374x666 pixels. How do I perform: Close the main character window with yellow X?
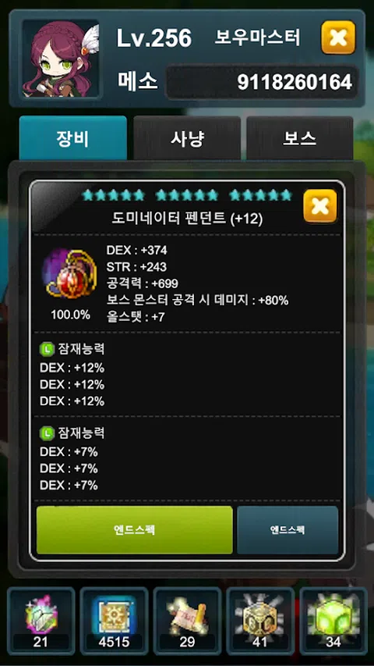(338, 37)
